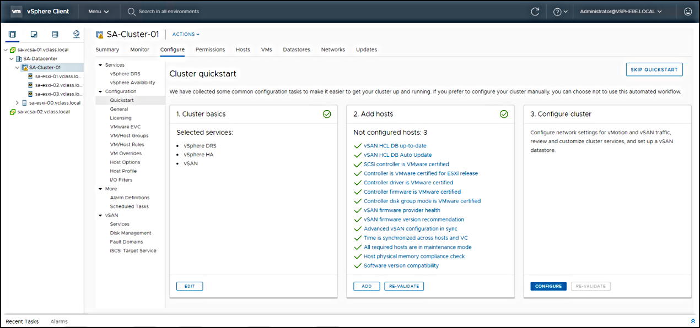Open Administrator@VSPHERE.LOCAL user menu
Image resolution: width=700 pixels, height=328 pixels.
pyautogui.click(x=621, y=11)
